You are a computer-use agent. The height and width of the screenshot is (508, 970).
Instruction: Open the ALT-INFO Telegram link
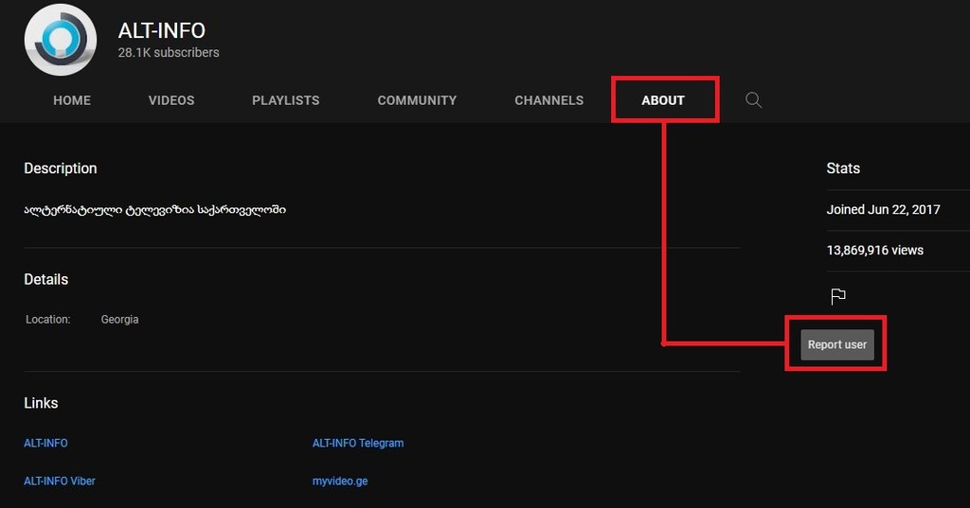click(358, 443)
